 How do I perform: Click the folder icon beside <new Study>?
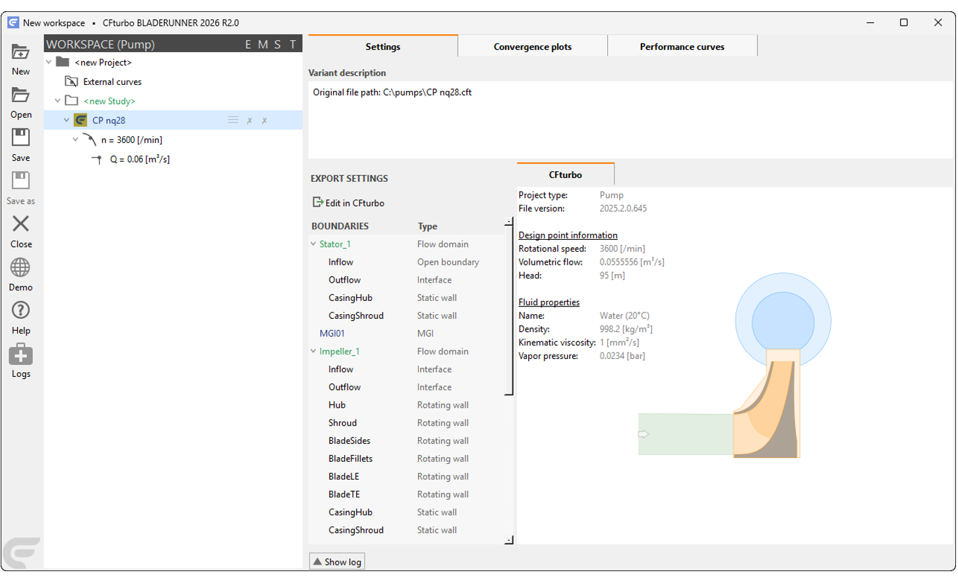(x=71, y=101)
